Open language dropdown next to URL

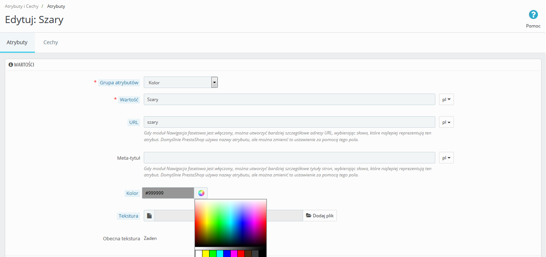tap(446, 122)
